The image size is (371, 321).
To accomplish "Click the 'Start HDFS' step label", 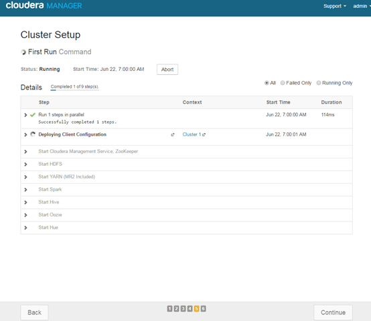I will tap(50, 164).
